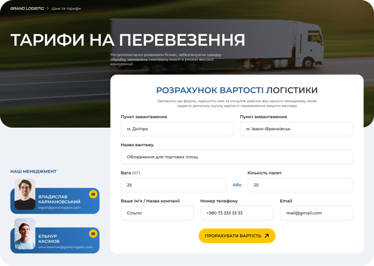Click the Тарифи на перевезення page title

128,40
